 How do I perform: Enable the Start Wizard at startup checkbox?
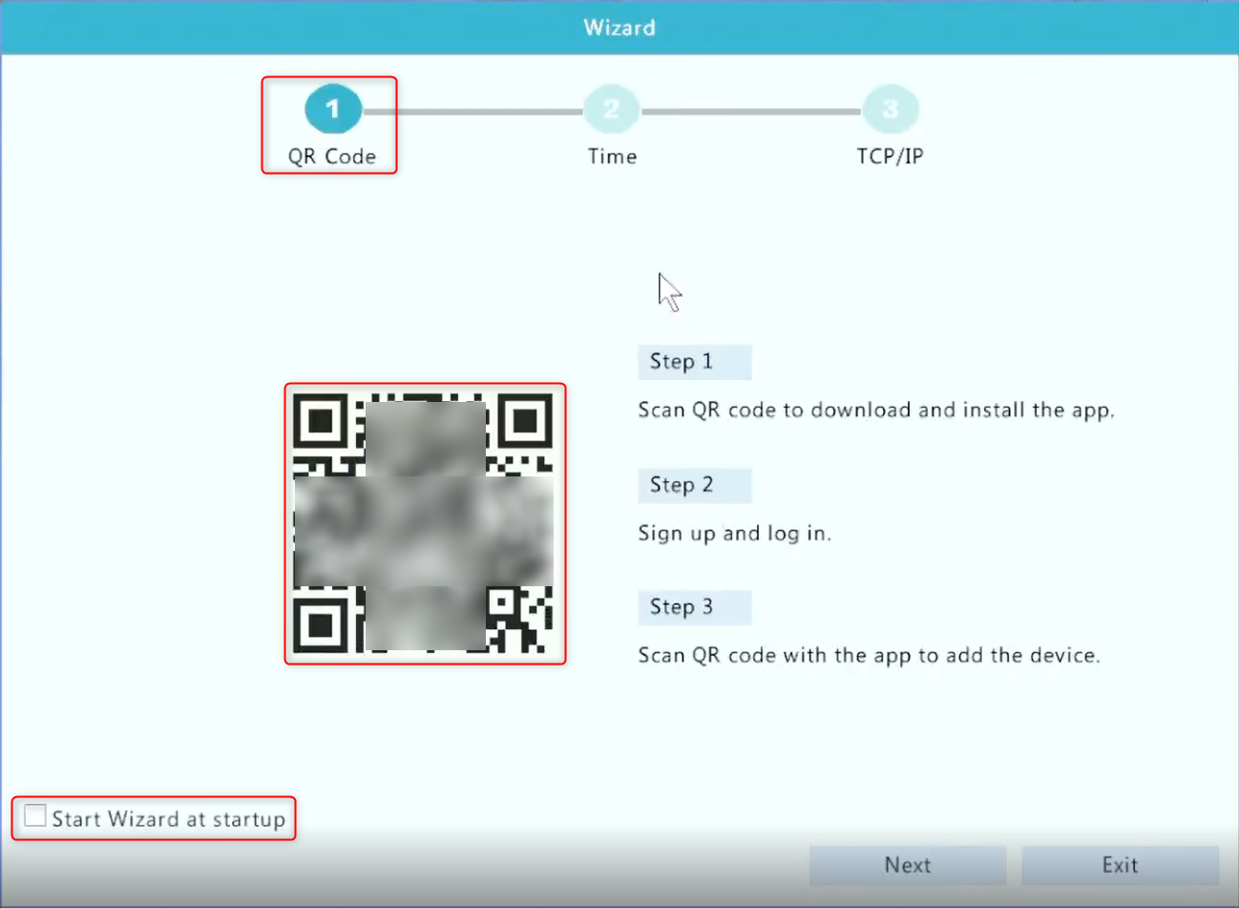point(35,815)
